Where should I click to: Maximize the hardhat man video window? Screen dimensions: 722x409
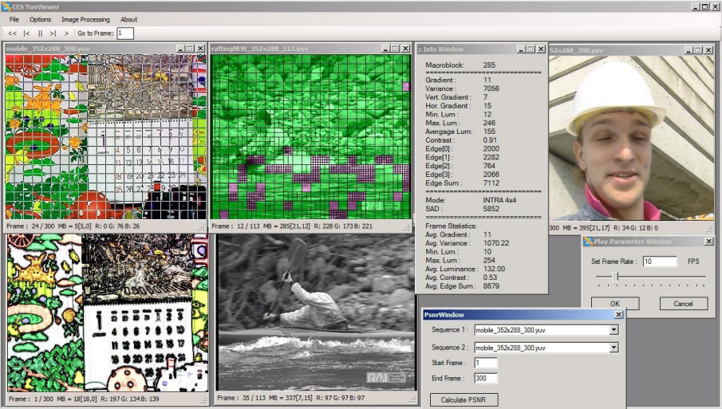[698, 50]
